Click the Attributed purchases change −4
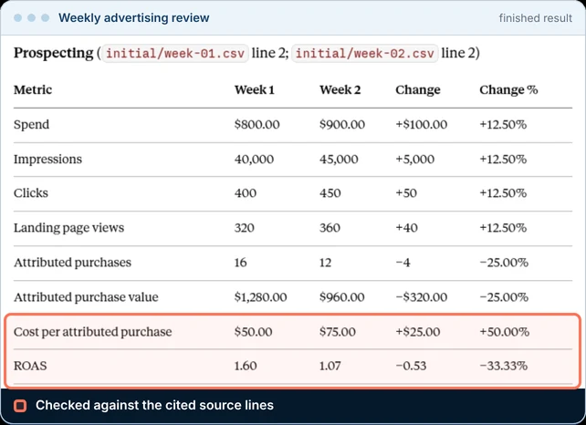This screenshot has height=425, width=586. (x=403, y=263)
